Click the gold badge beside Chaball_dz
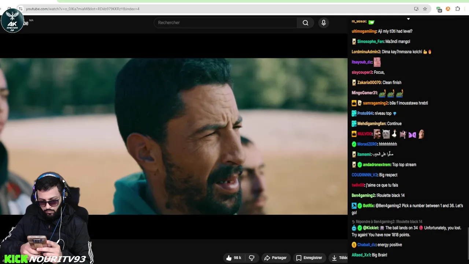The height and width of the screenshot is (264, 469). coord(354,245)
